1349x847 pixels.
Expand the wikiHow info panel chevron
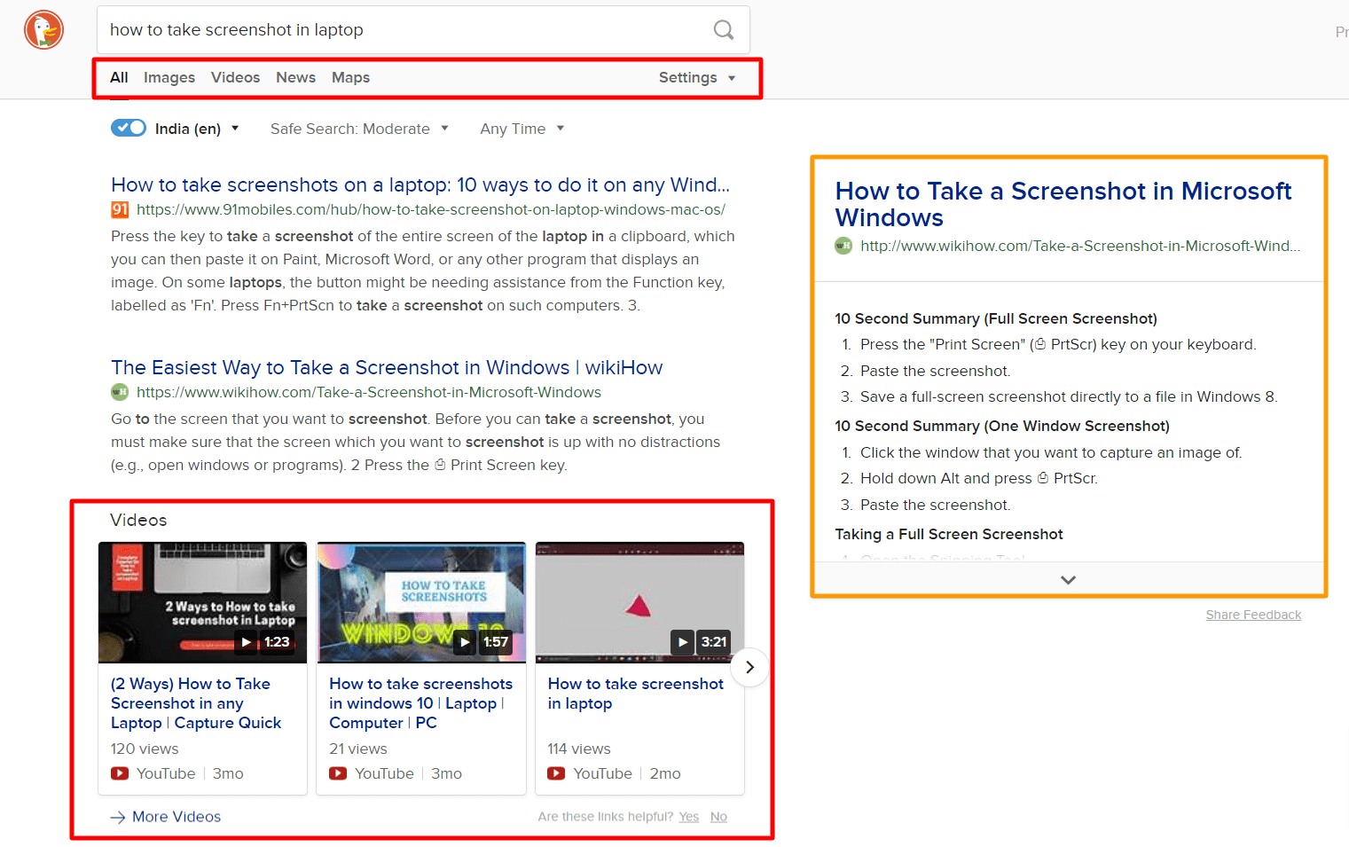click(1069, 579)
